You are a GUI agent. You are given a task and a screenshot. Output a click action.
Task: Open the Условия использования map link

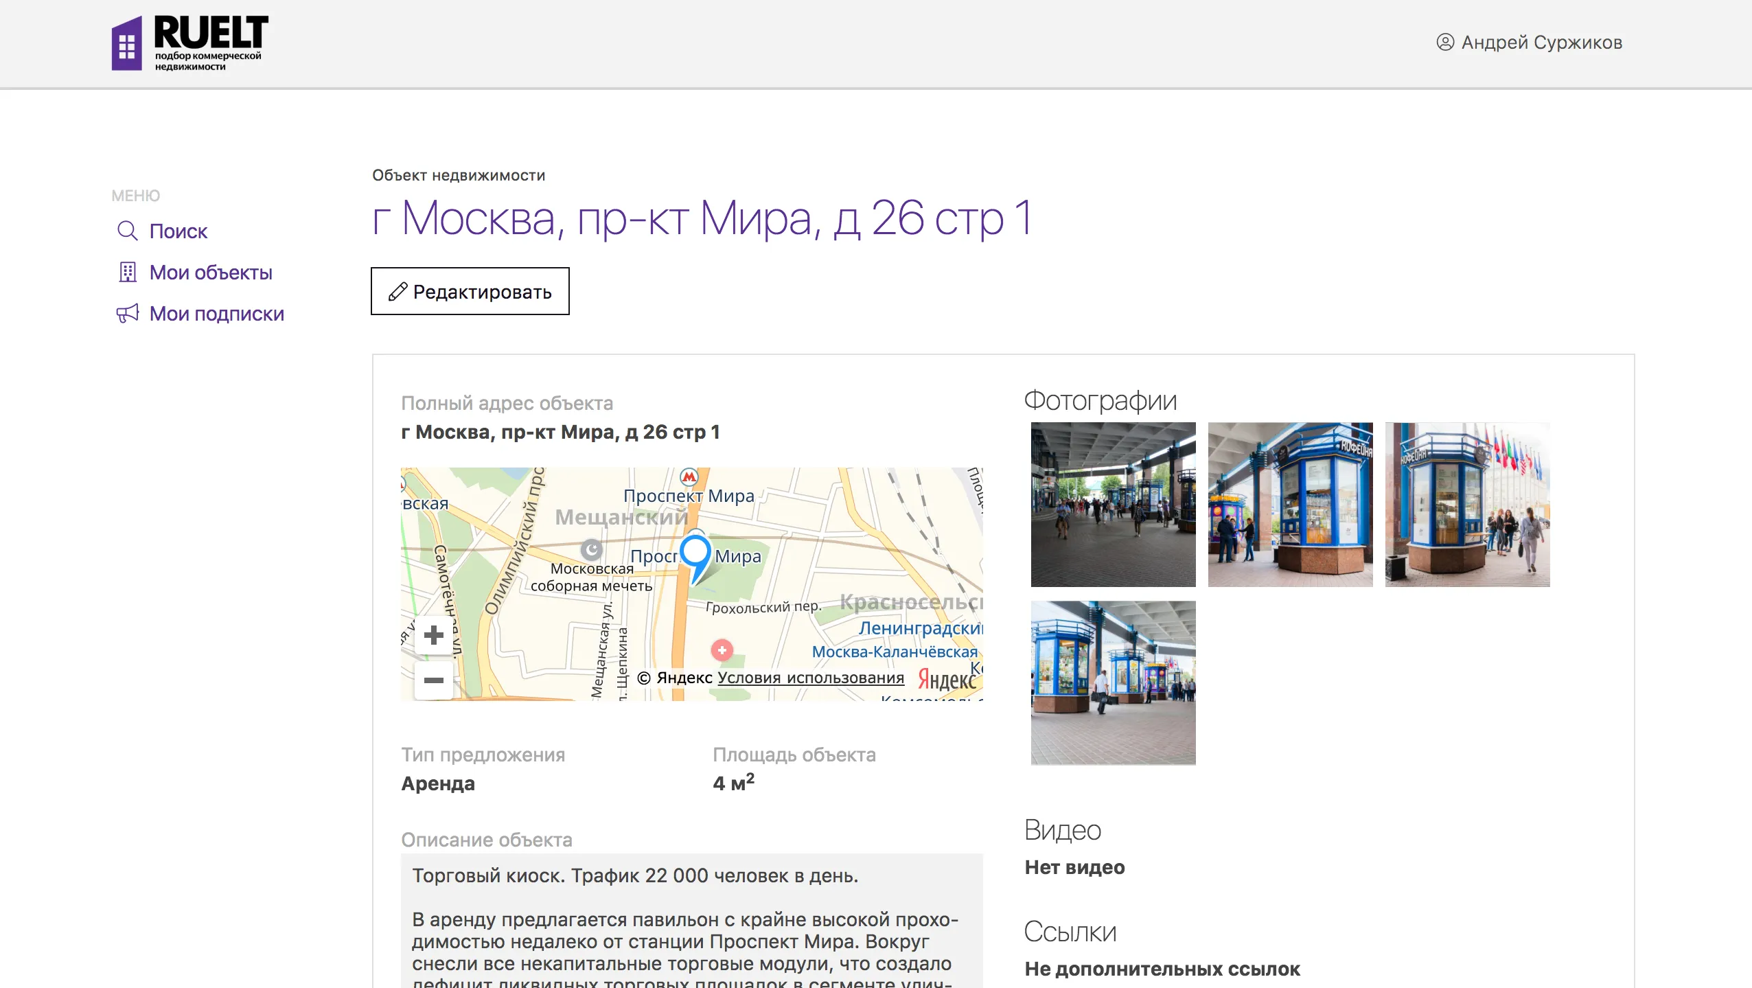click(x=811, y=678)
